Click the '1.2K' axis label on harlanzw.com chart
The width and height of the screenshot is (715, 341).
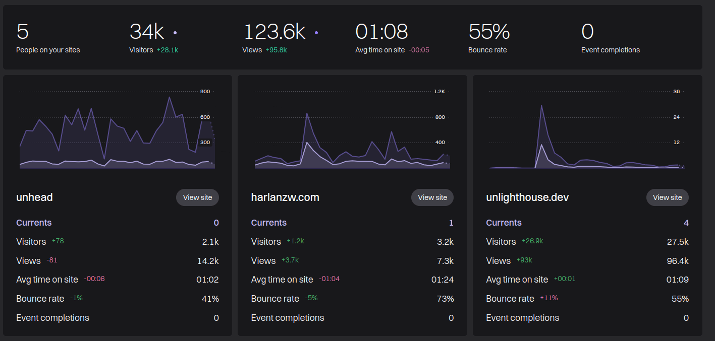point(439,92)
